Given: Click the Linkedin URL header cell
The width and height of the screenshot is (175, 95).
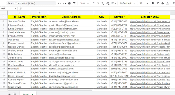Looking at the screenshot, I should (150, 17).
